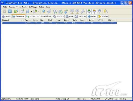Image resolution: width=133 pixels, height=101 pixels.
Task: Click CommView title bar app icon
Action: click(2, 3)
